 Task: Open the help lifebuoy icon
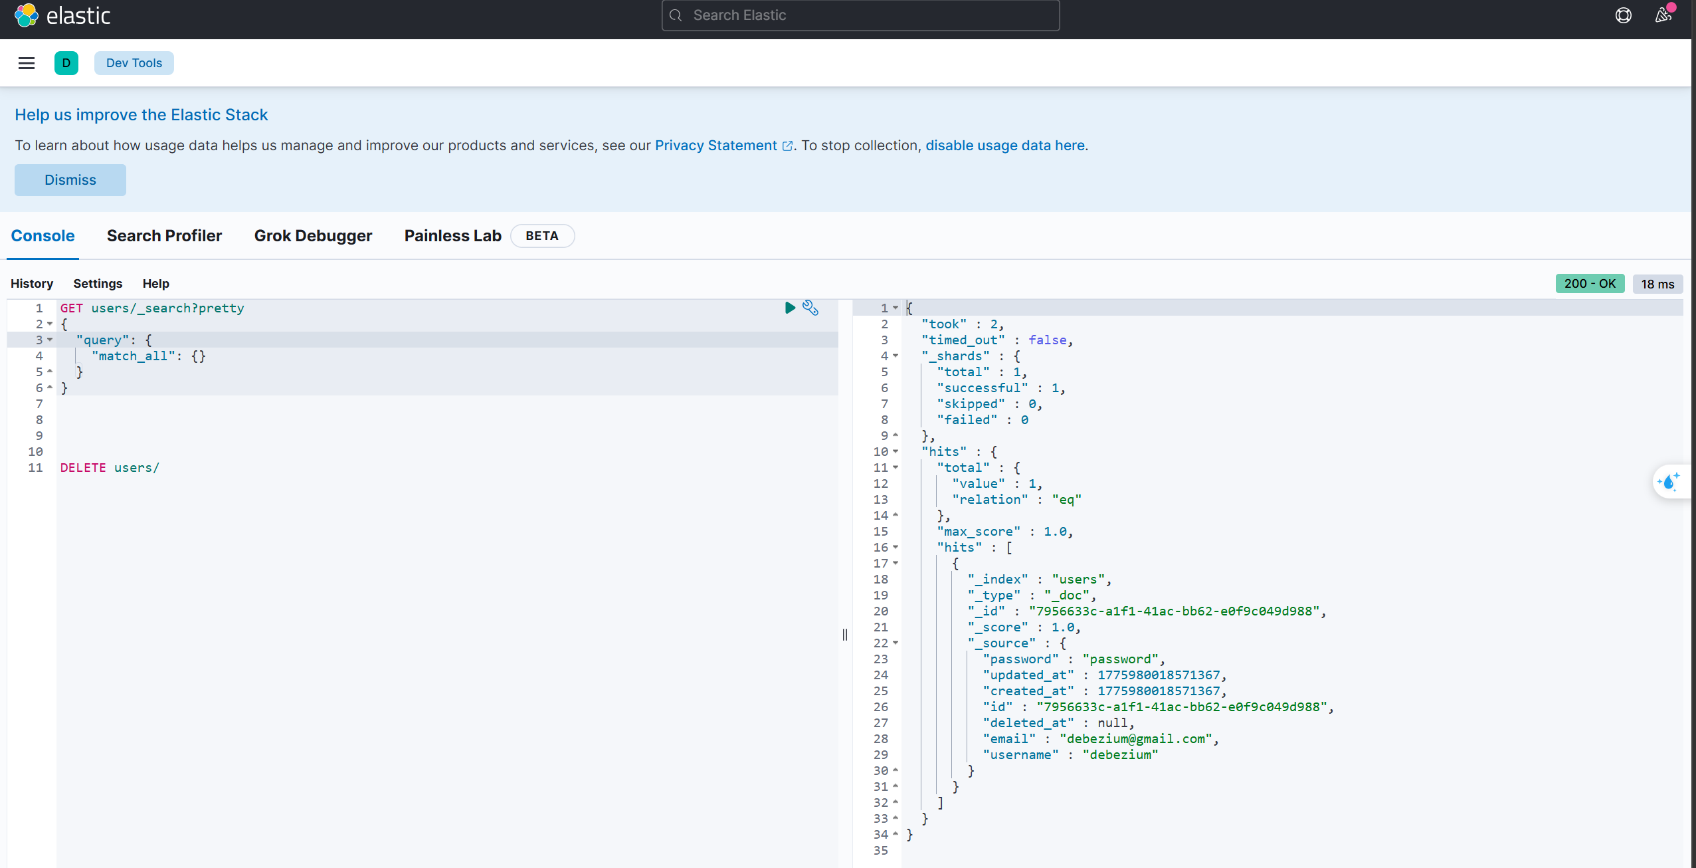point(1623,15)
